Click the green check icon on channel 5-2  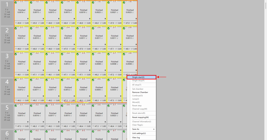pos(31,106)
